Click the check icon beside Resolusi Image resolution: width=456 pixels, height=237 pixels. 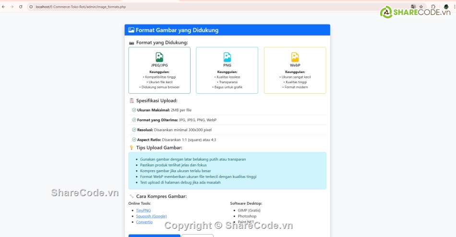[x=134, y=130]
